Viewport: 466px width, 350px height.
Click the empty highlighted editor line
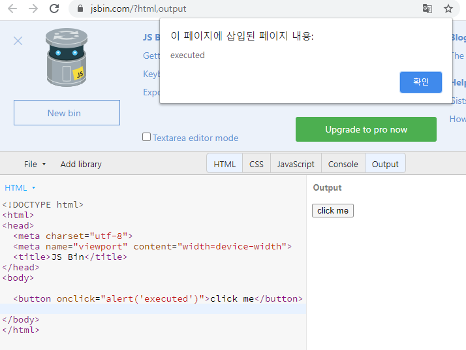point(153,309)
